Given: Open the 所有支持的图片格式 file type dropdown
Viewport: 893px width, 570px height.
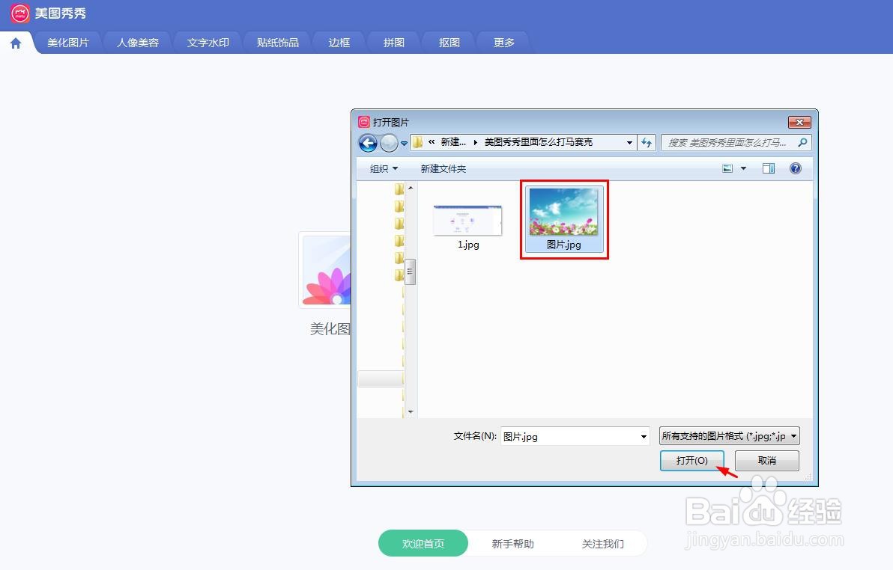Looking at the screenshot, I should 728,435.
